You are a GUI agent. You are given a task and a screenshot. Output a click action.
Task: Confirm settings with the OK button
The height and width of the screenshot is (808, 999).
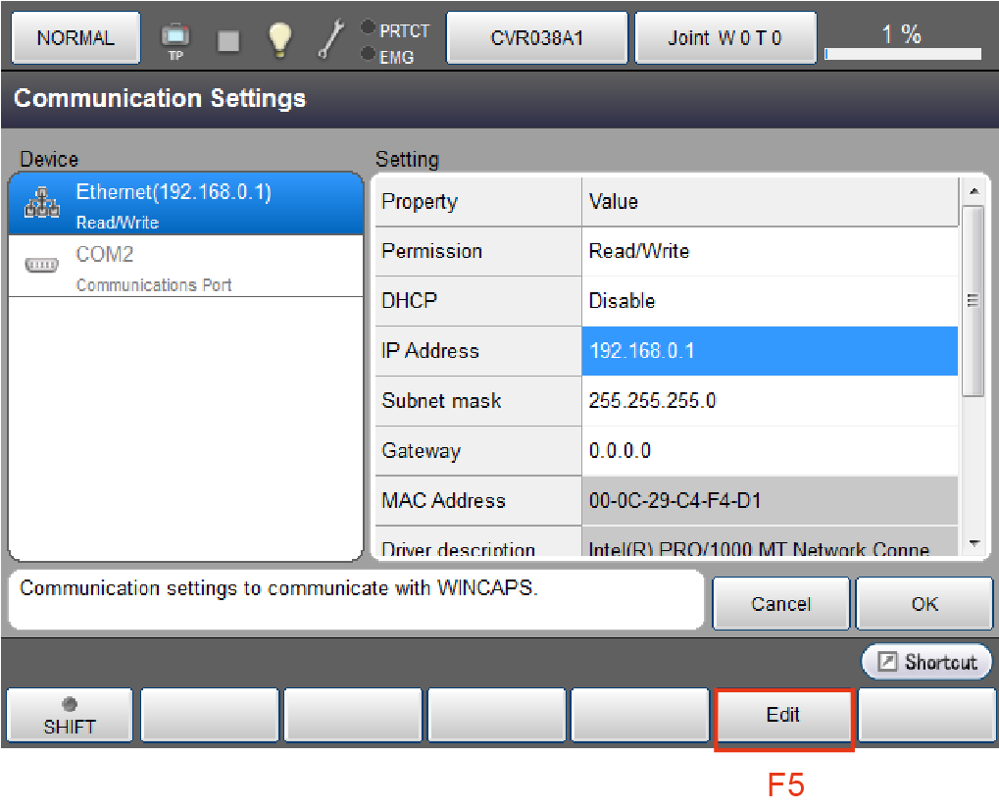tap(924, 603)
